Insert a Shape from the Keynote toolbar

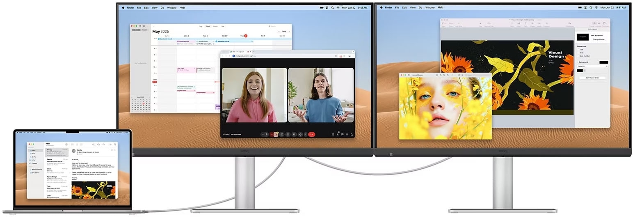click(532, 24)
